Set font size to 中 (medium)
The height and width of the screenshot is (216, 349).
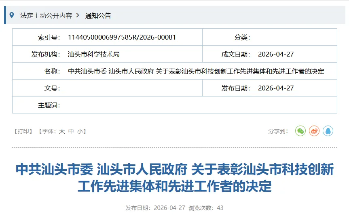point(71,131)
